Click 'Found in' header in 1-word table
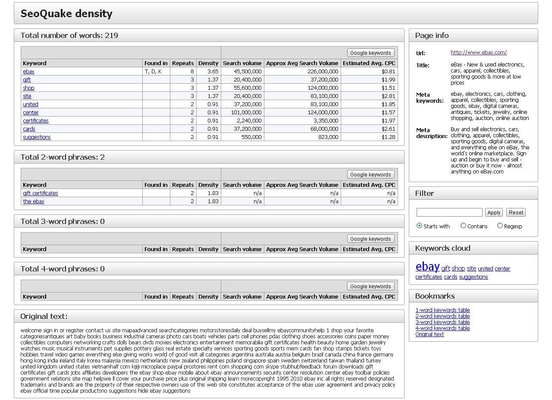552x400 pixels. click(156, 63)
